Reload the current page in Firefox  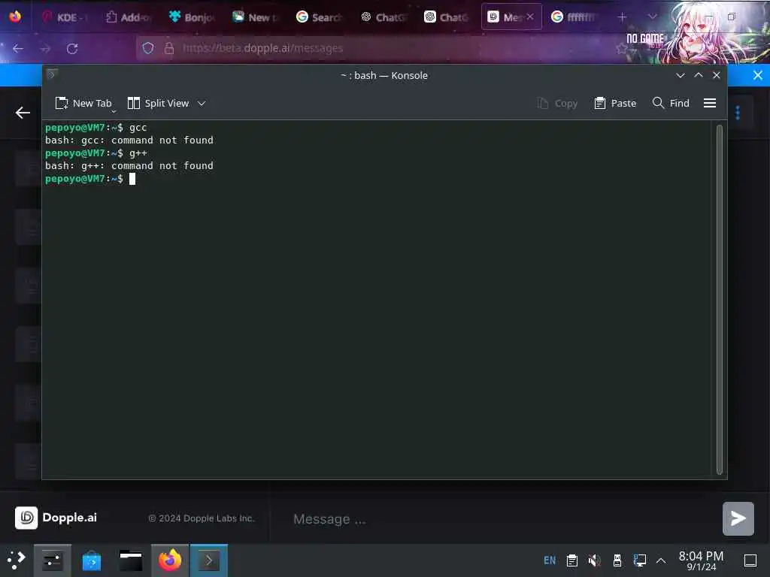(x=72, y=49)
